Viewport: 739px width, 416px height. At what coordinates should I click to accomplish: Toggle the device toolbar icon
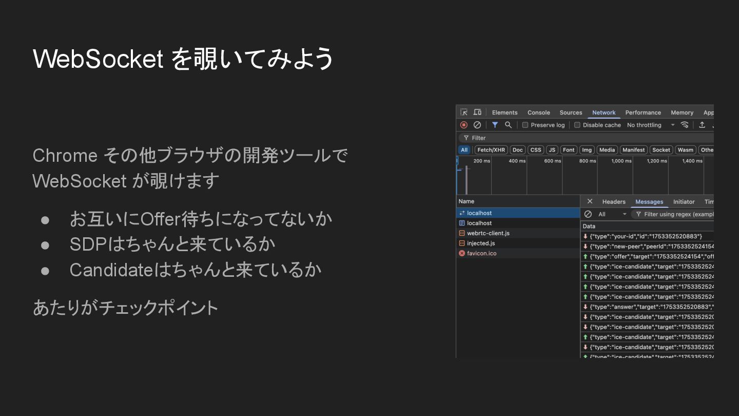tap(477, 112)
